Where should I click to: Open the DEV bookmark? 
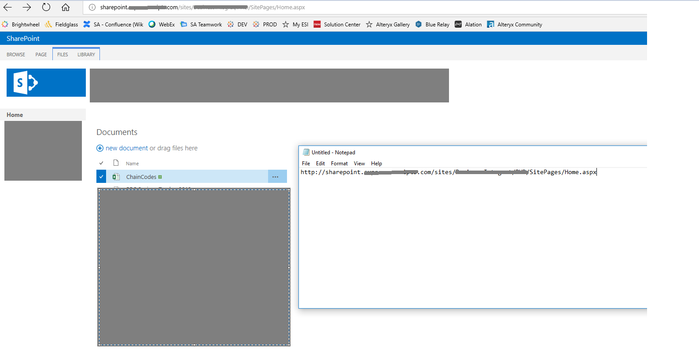click(x=237, y=25)
